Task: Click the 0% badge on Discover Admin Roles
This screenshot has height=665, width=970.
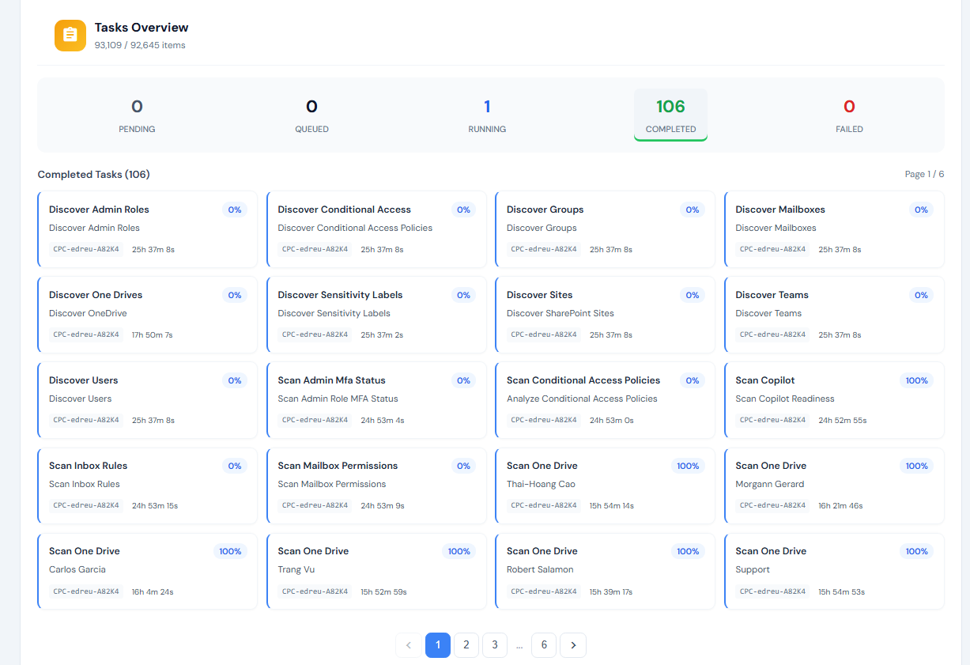Action: coord(235,210)
